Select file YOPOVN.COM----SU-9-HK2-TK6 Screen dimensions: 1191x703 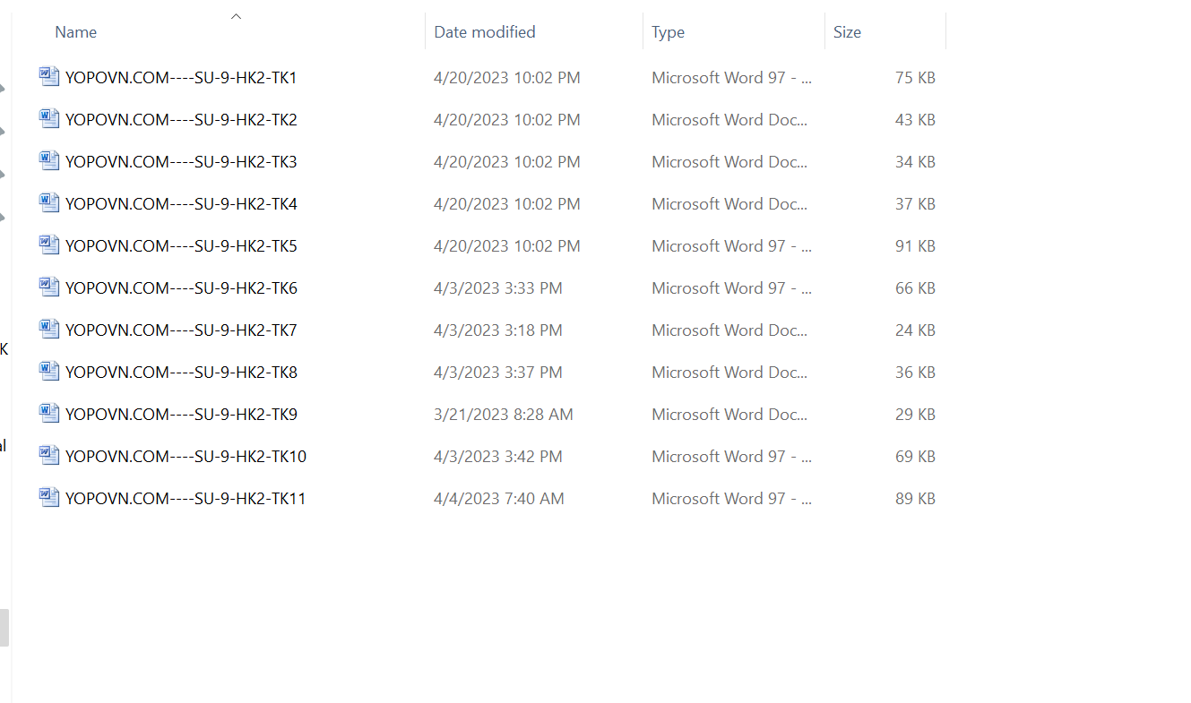pyautogui.click(x=181, y=288)
